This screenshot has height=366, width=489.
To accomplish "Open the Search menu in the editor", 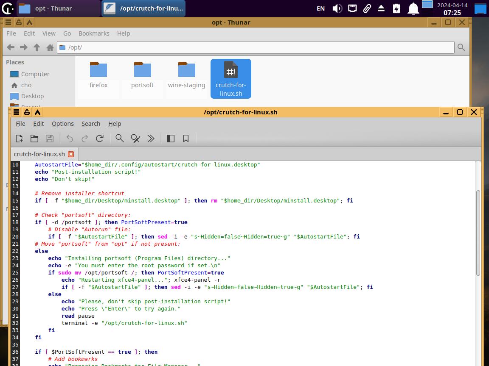I will pos(91,124).
